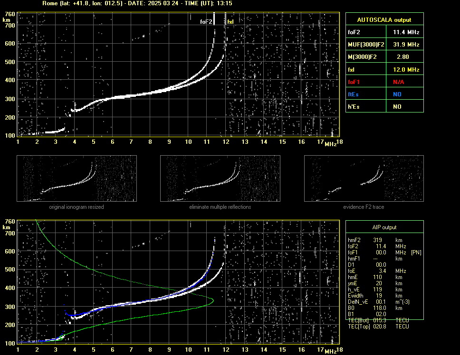Click the Ewidth 19 km entry
This screenshot has height=355, width=460.
tap(374, 296)
